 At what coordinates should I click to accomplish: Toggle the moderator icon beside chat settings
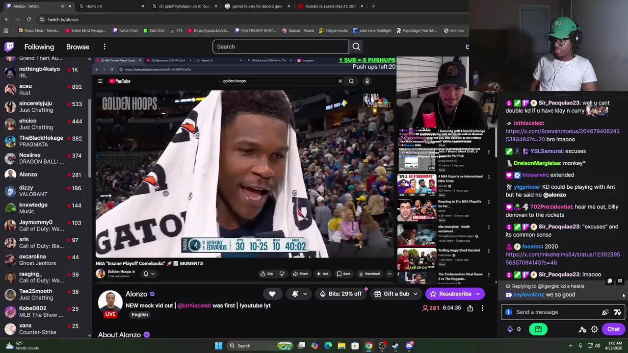(582, 329)
